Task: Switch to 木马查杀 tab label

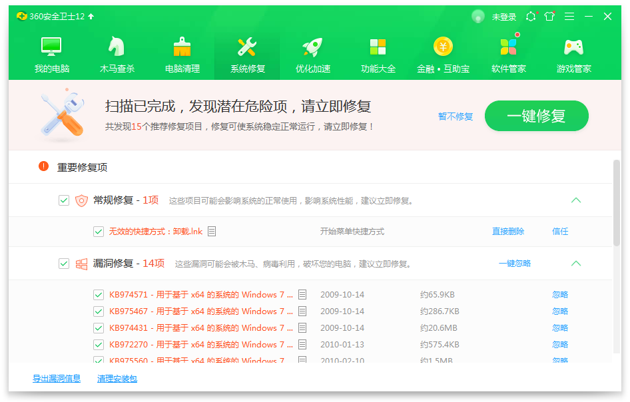Action: click(117, 69)
